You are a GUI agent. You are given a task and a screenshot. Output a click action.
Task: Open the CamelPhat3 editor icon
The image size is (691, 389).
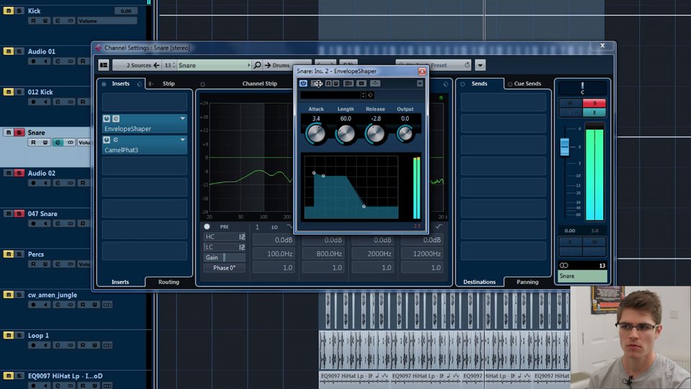[x=116, y=140]
